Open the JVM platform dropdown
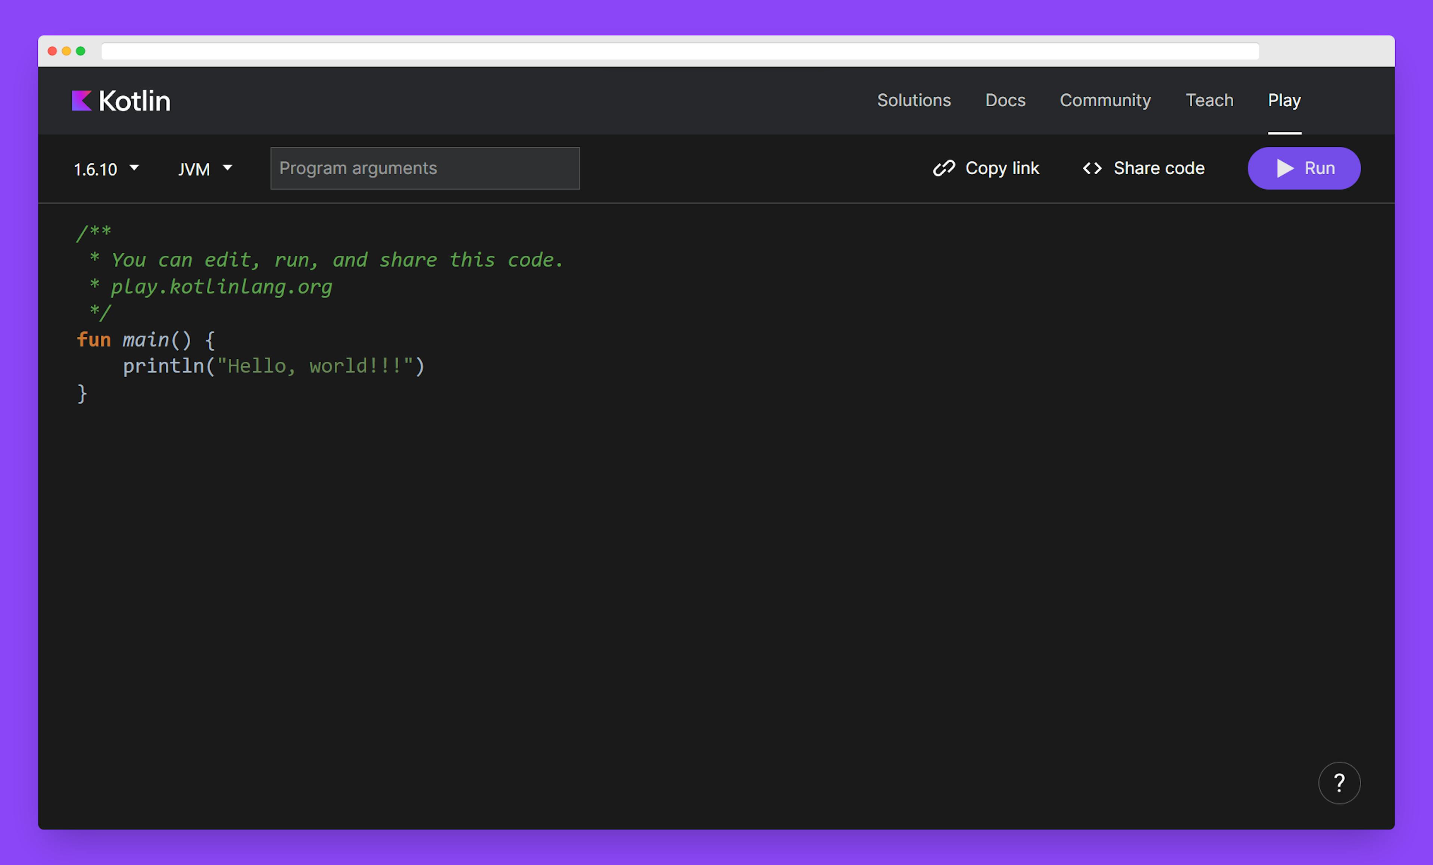This screenshot has width=1433, height=865. pos(205,169)
